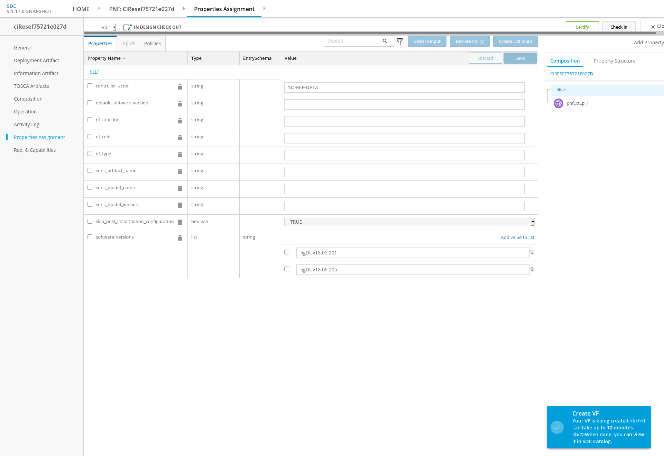Open General in the left menu

point(22,48)
